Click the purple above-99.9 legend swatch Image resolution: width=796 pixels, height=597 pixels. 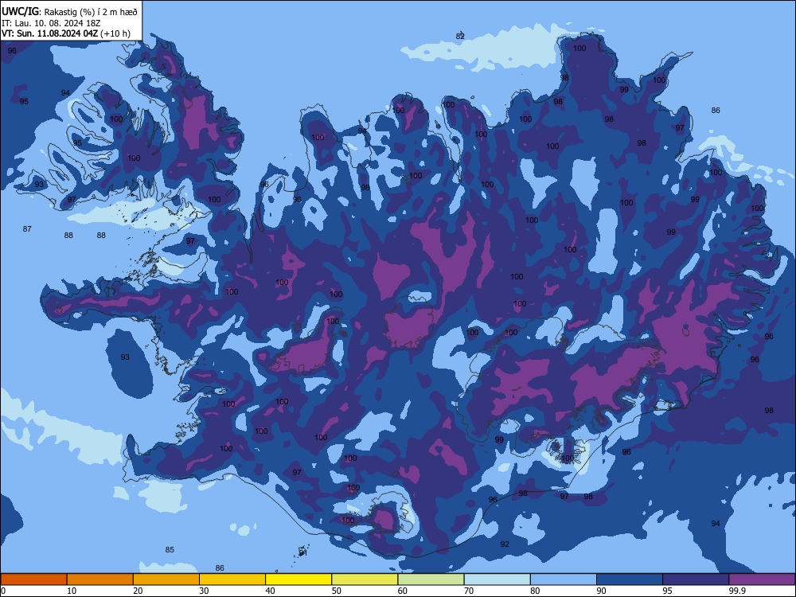pyautogui.click(x=762, y=579)
